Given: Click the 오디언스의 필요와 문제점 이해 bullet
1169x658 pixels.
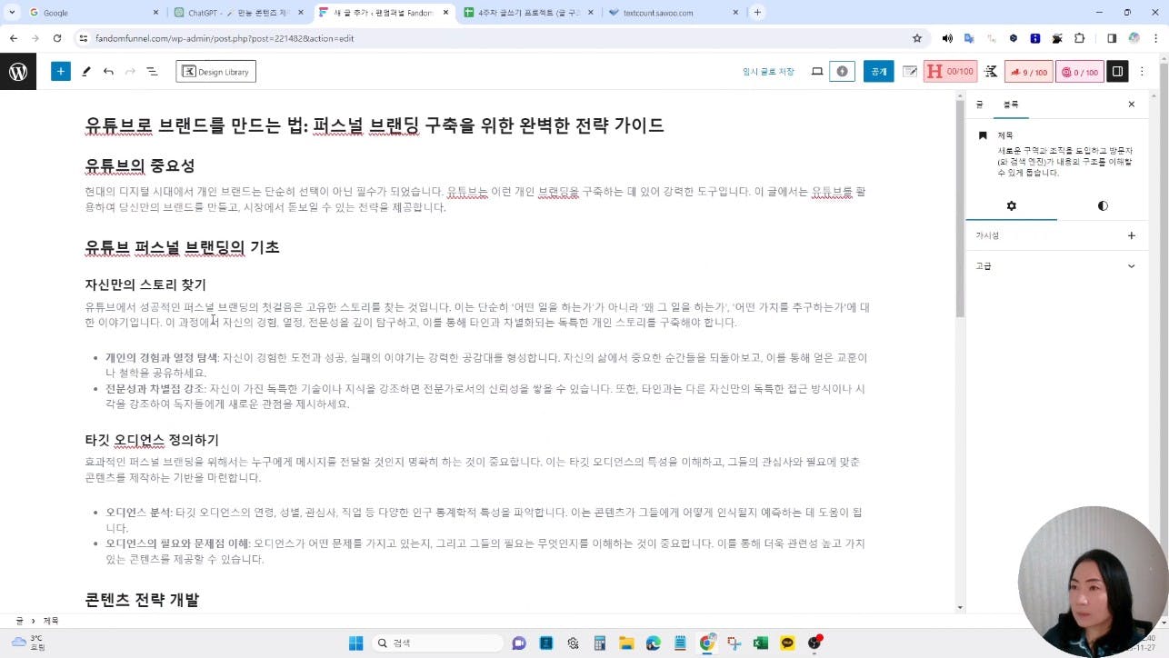Looking at the screenshot, I should [486, 551].
